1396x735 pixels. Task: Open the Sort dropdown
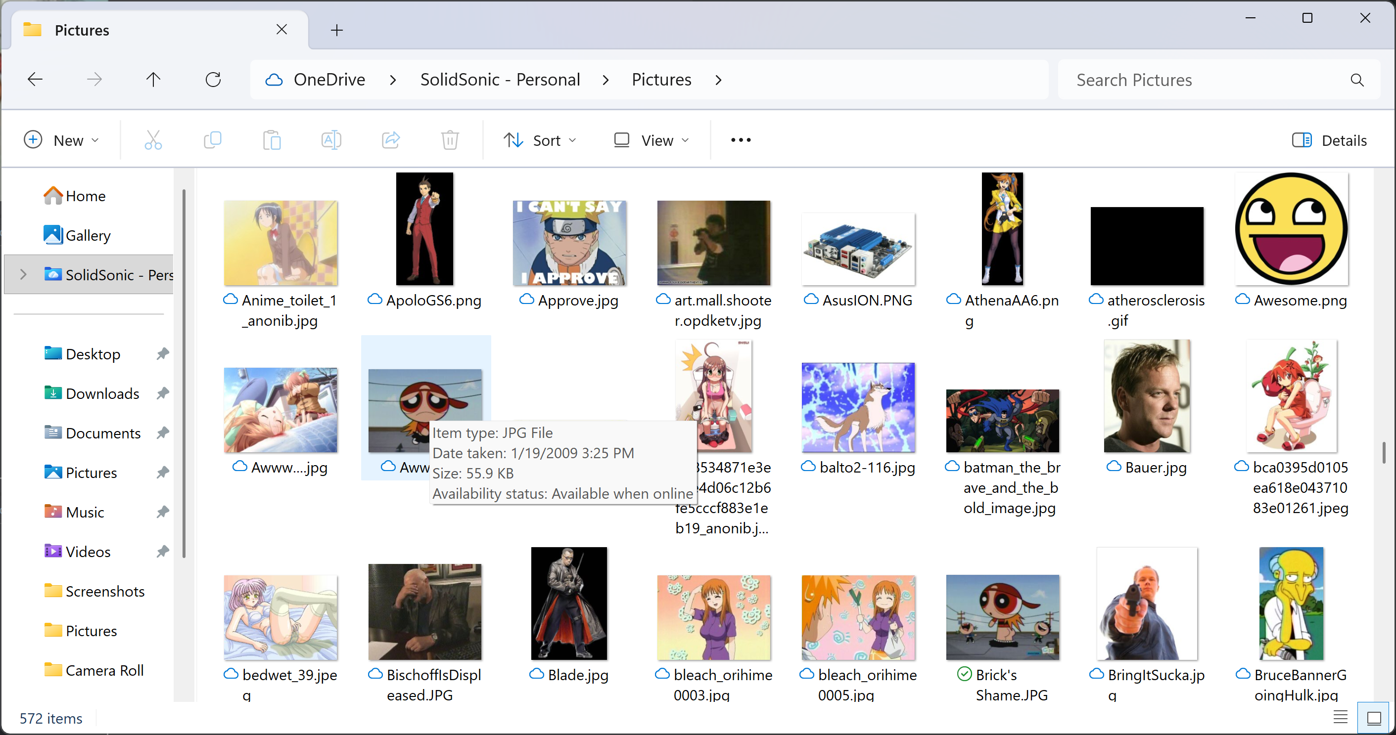[x=540, y=140]
